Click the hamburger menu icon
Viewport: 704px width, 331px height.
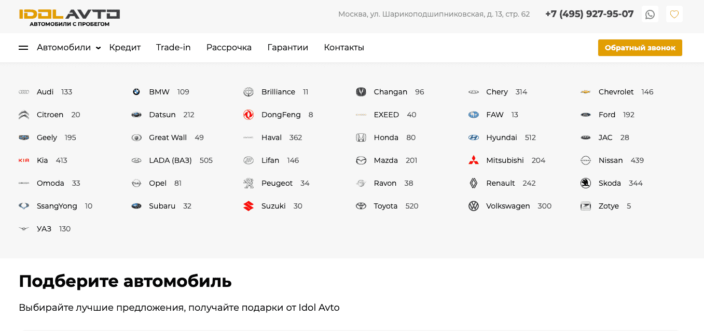coord(23,48)
